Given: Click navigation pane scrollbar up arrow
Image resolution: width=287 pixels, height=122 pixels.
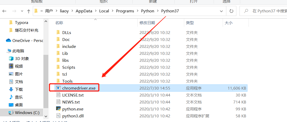Looking at the screenshot, I should coord(46,21).
